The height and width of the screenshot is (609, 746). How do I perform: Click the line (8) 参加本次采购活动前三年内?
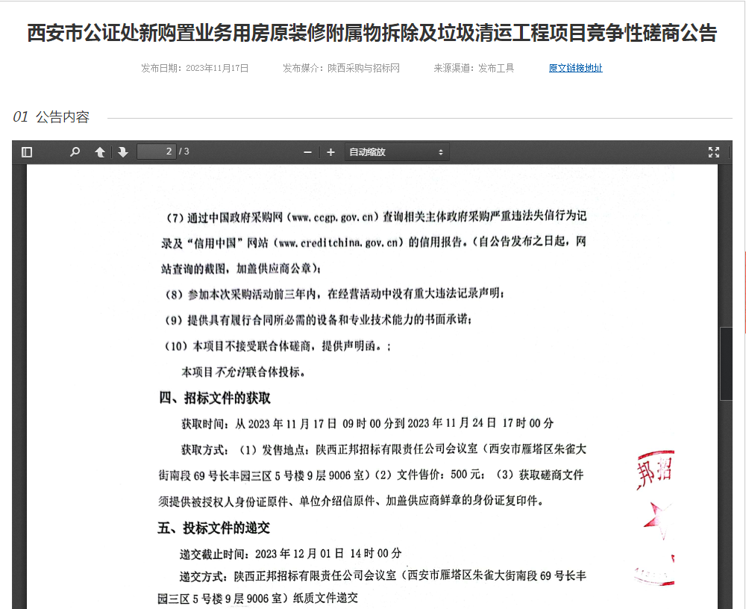pyautogui.click(x=334, y=294)
